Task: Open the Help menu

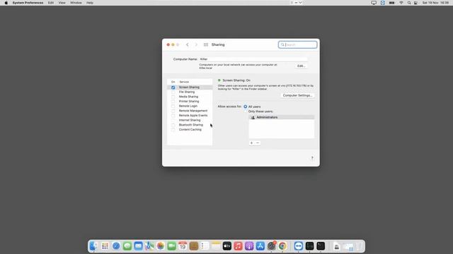Action: 90,3
